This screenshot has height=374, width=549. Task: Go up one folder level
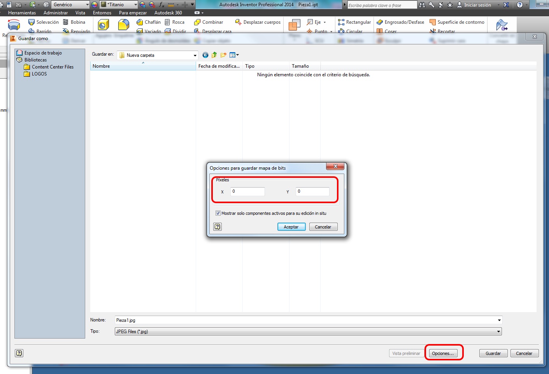(214, 55)
